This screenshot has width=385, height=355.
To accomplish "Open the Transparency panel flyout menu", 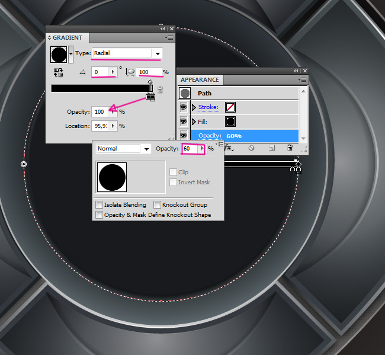I will tap(220, 144).
